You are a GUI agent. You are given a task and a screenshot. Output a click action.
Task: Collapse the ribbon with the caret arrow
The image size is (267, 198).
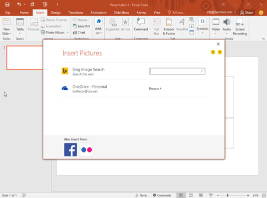pyautogui.click(x=264, y=39)
